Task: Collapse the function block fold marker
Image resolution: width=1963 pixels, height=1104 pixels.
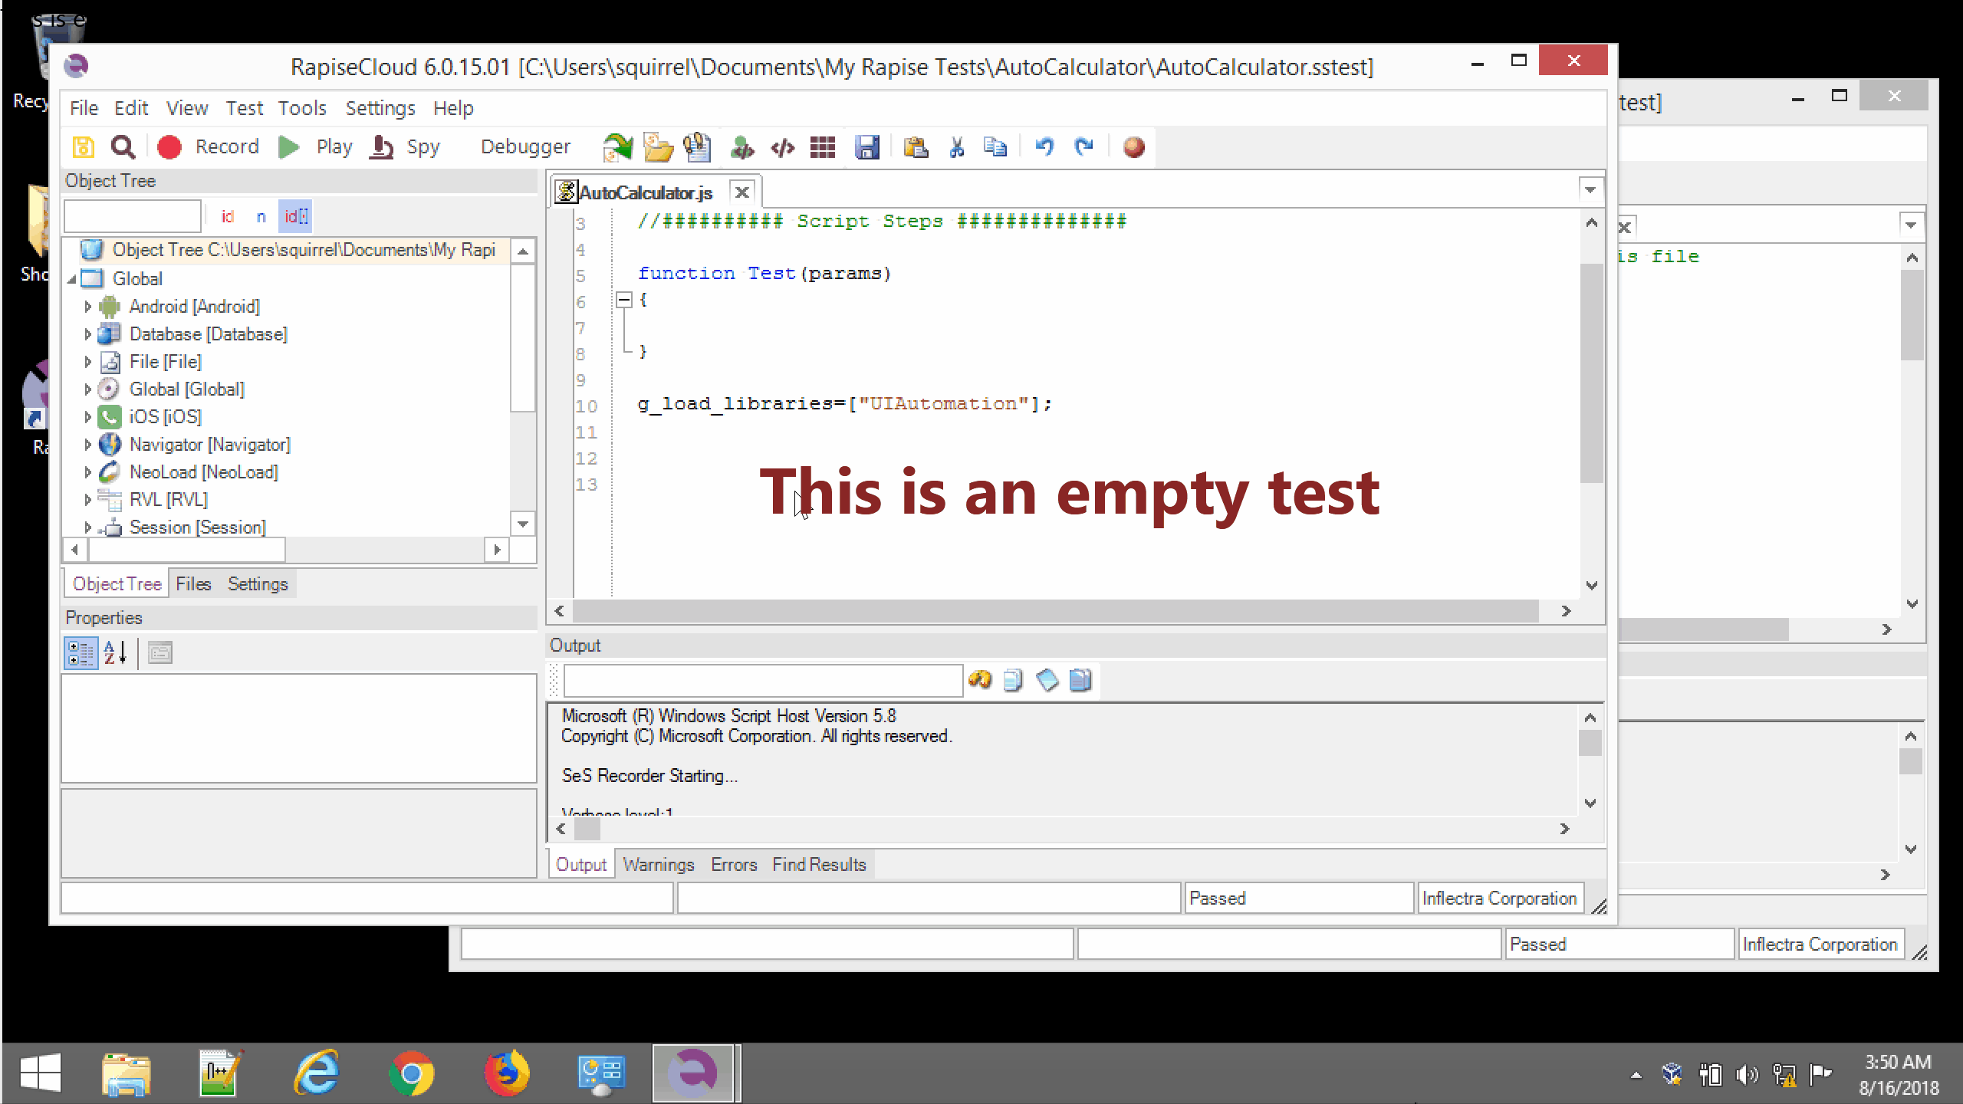Action: (x=624, y=301)
